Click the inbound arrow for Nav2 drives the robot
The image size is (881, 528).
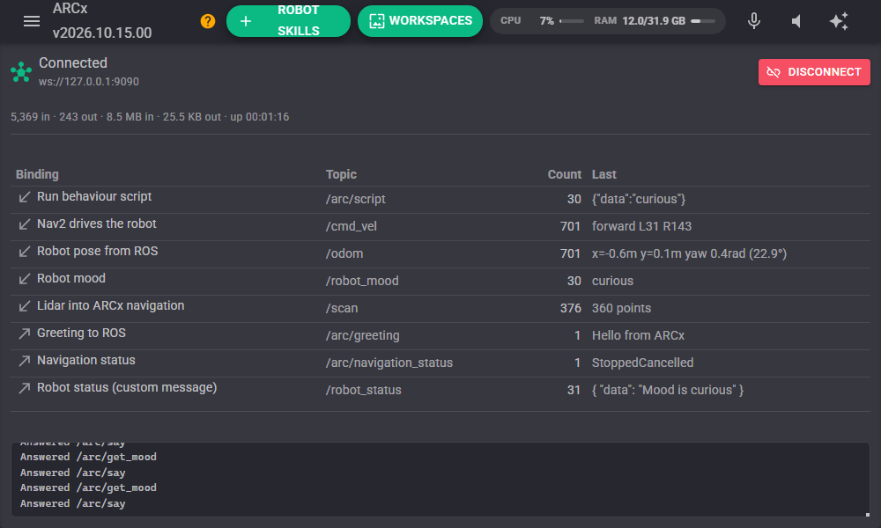pyautogui.click(x=24, y=224)
